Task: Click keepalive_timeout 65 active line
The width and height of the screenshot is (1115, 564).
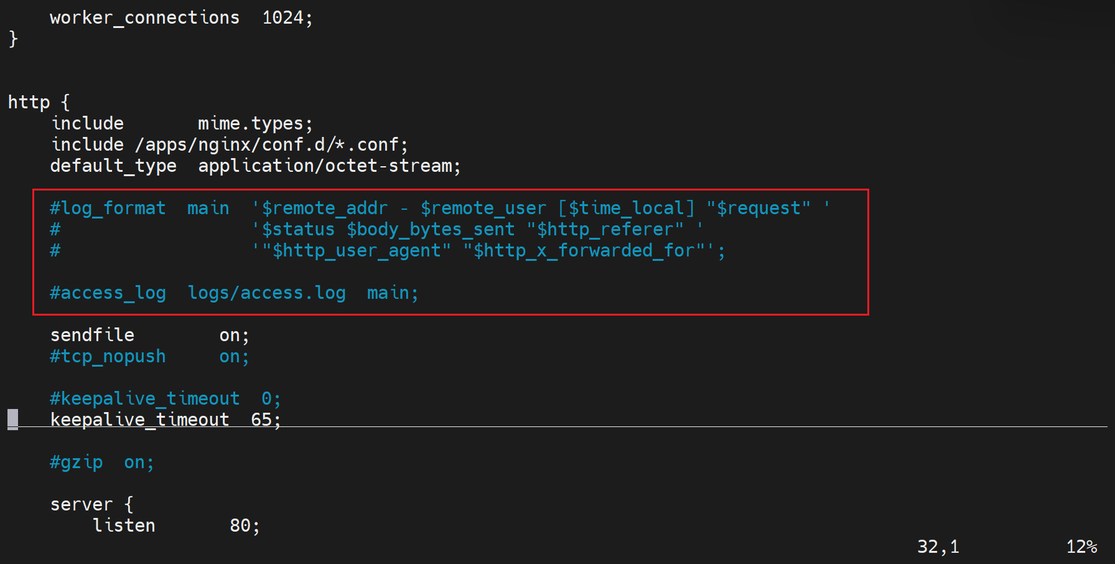Action: pos(165,420)
